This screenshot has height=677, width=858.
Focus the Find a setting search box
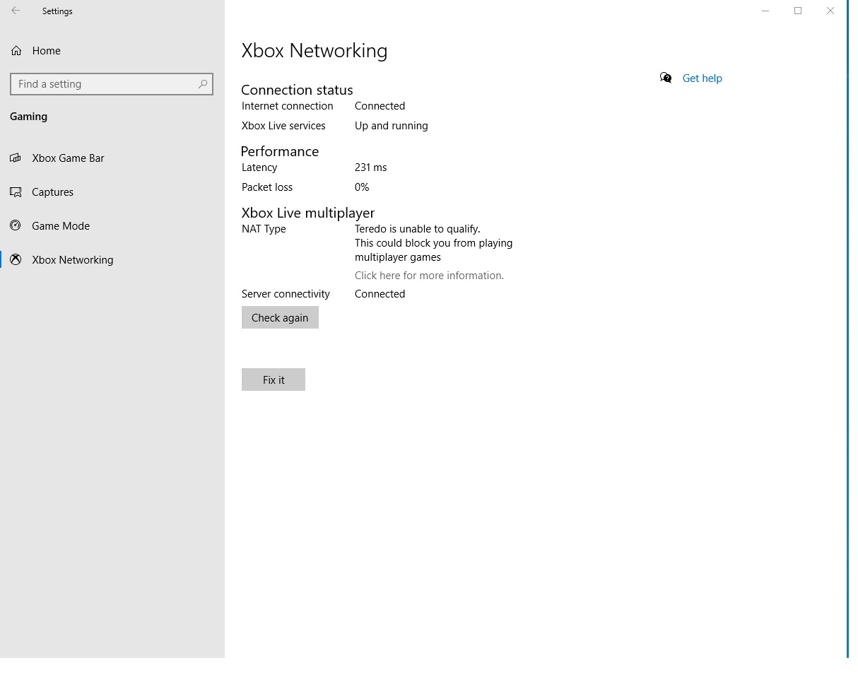click(112, 84)
